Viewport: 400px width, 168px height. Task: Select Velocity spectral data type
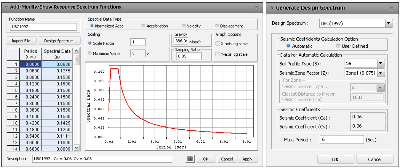tap(184, 26)
